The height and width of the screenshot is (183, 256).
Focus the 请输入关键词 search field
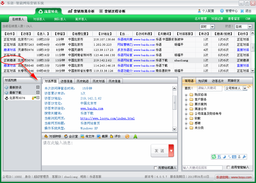click(210, 88)
